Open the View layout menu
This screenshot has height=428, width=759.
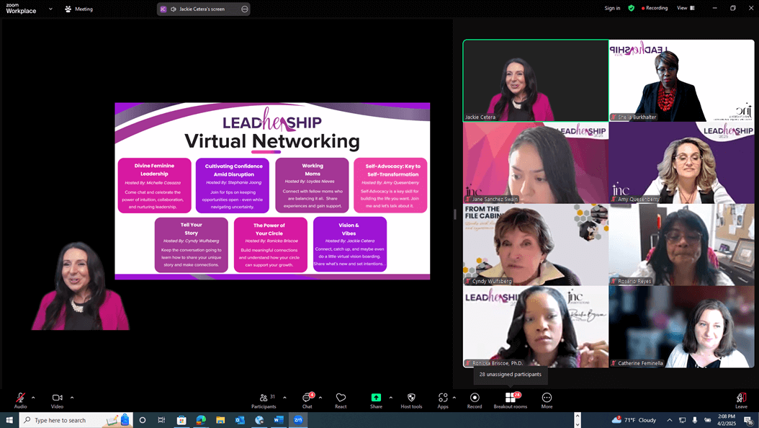click(685, 8)
